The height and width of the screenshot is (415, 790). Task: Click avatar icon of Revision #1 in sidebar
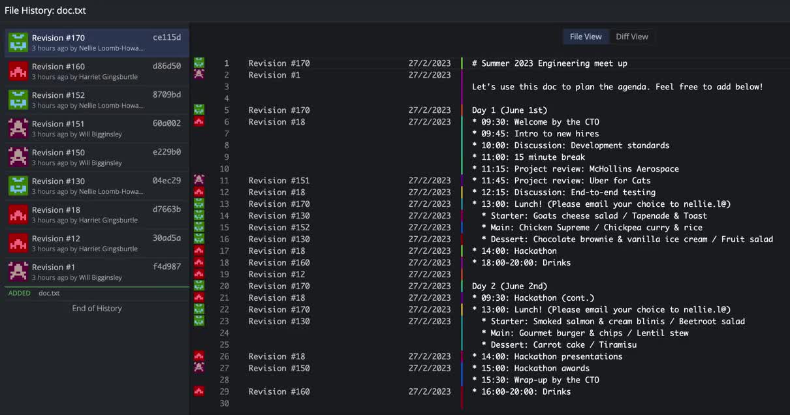click(x=18, y=272)
